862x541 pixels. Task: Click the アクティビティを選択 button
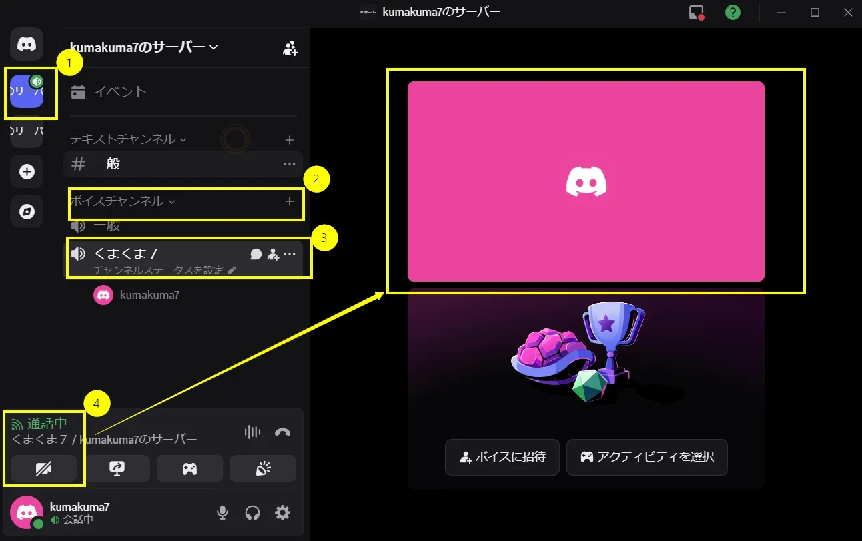click(x=646, y=457)
